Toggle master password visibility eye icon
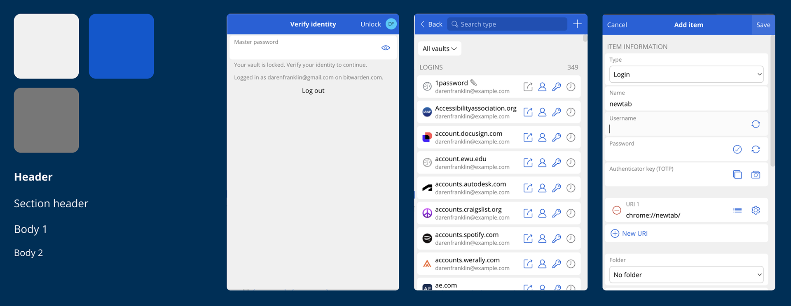Screen dimensions: 791x306 386,48
